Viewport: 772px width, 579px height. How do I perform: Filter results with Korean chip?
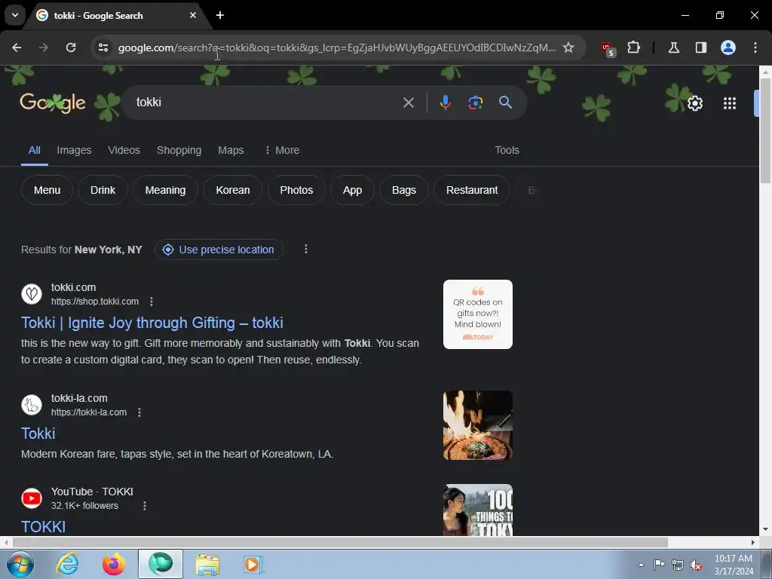coord(232,190)
